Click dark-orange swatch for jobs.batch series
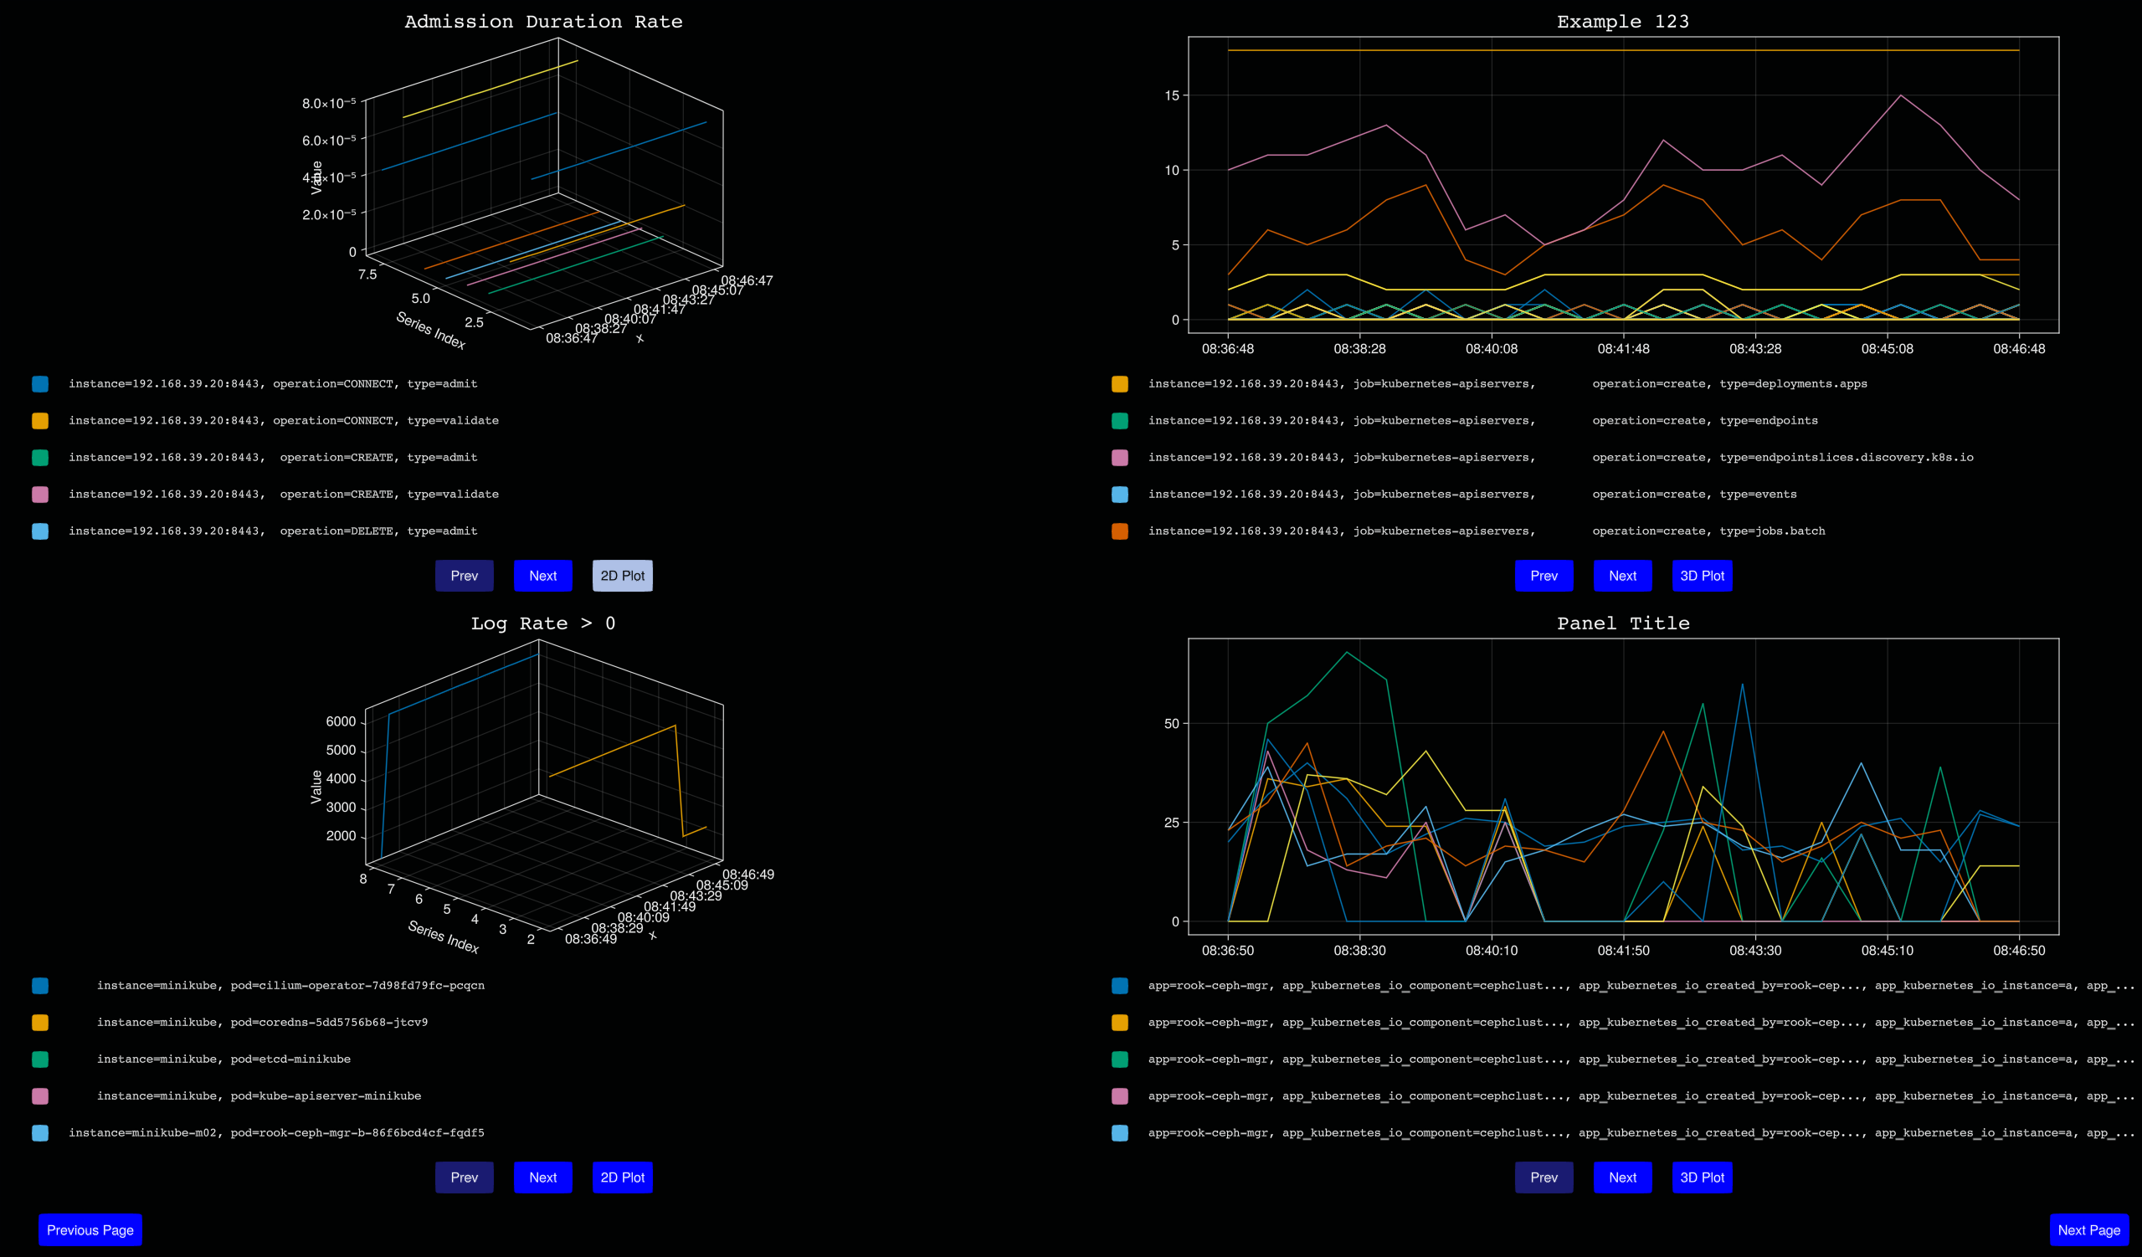The image size is (2142, 1257). 1119,531
